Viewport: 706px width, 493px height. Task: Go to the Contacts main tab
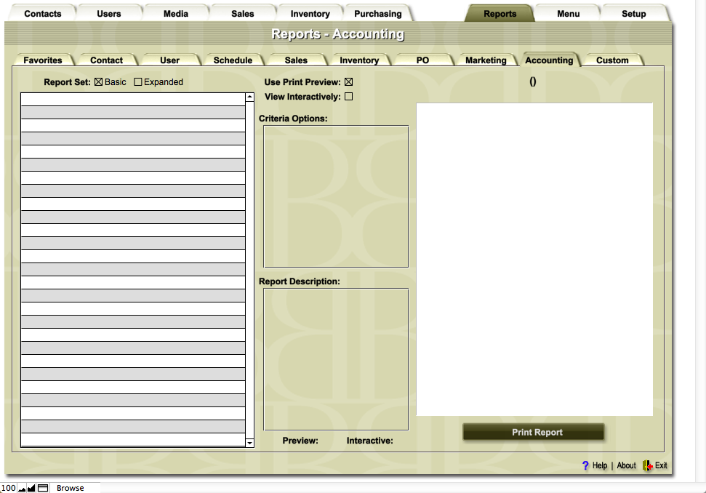(43, 14)
